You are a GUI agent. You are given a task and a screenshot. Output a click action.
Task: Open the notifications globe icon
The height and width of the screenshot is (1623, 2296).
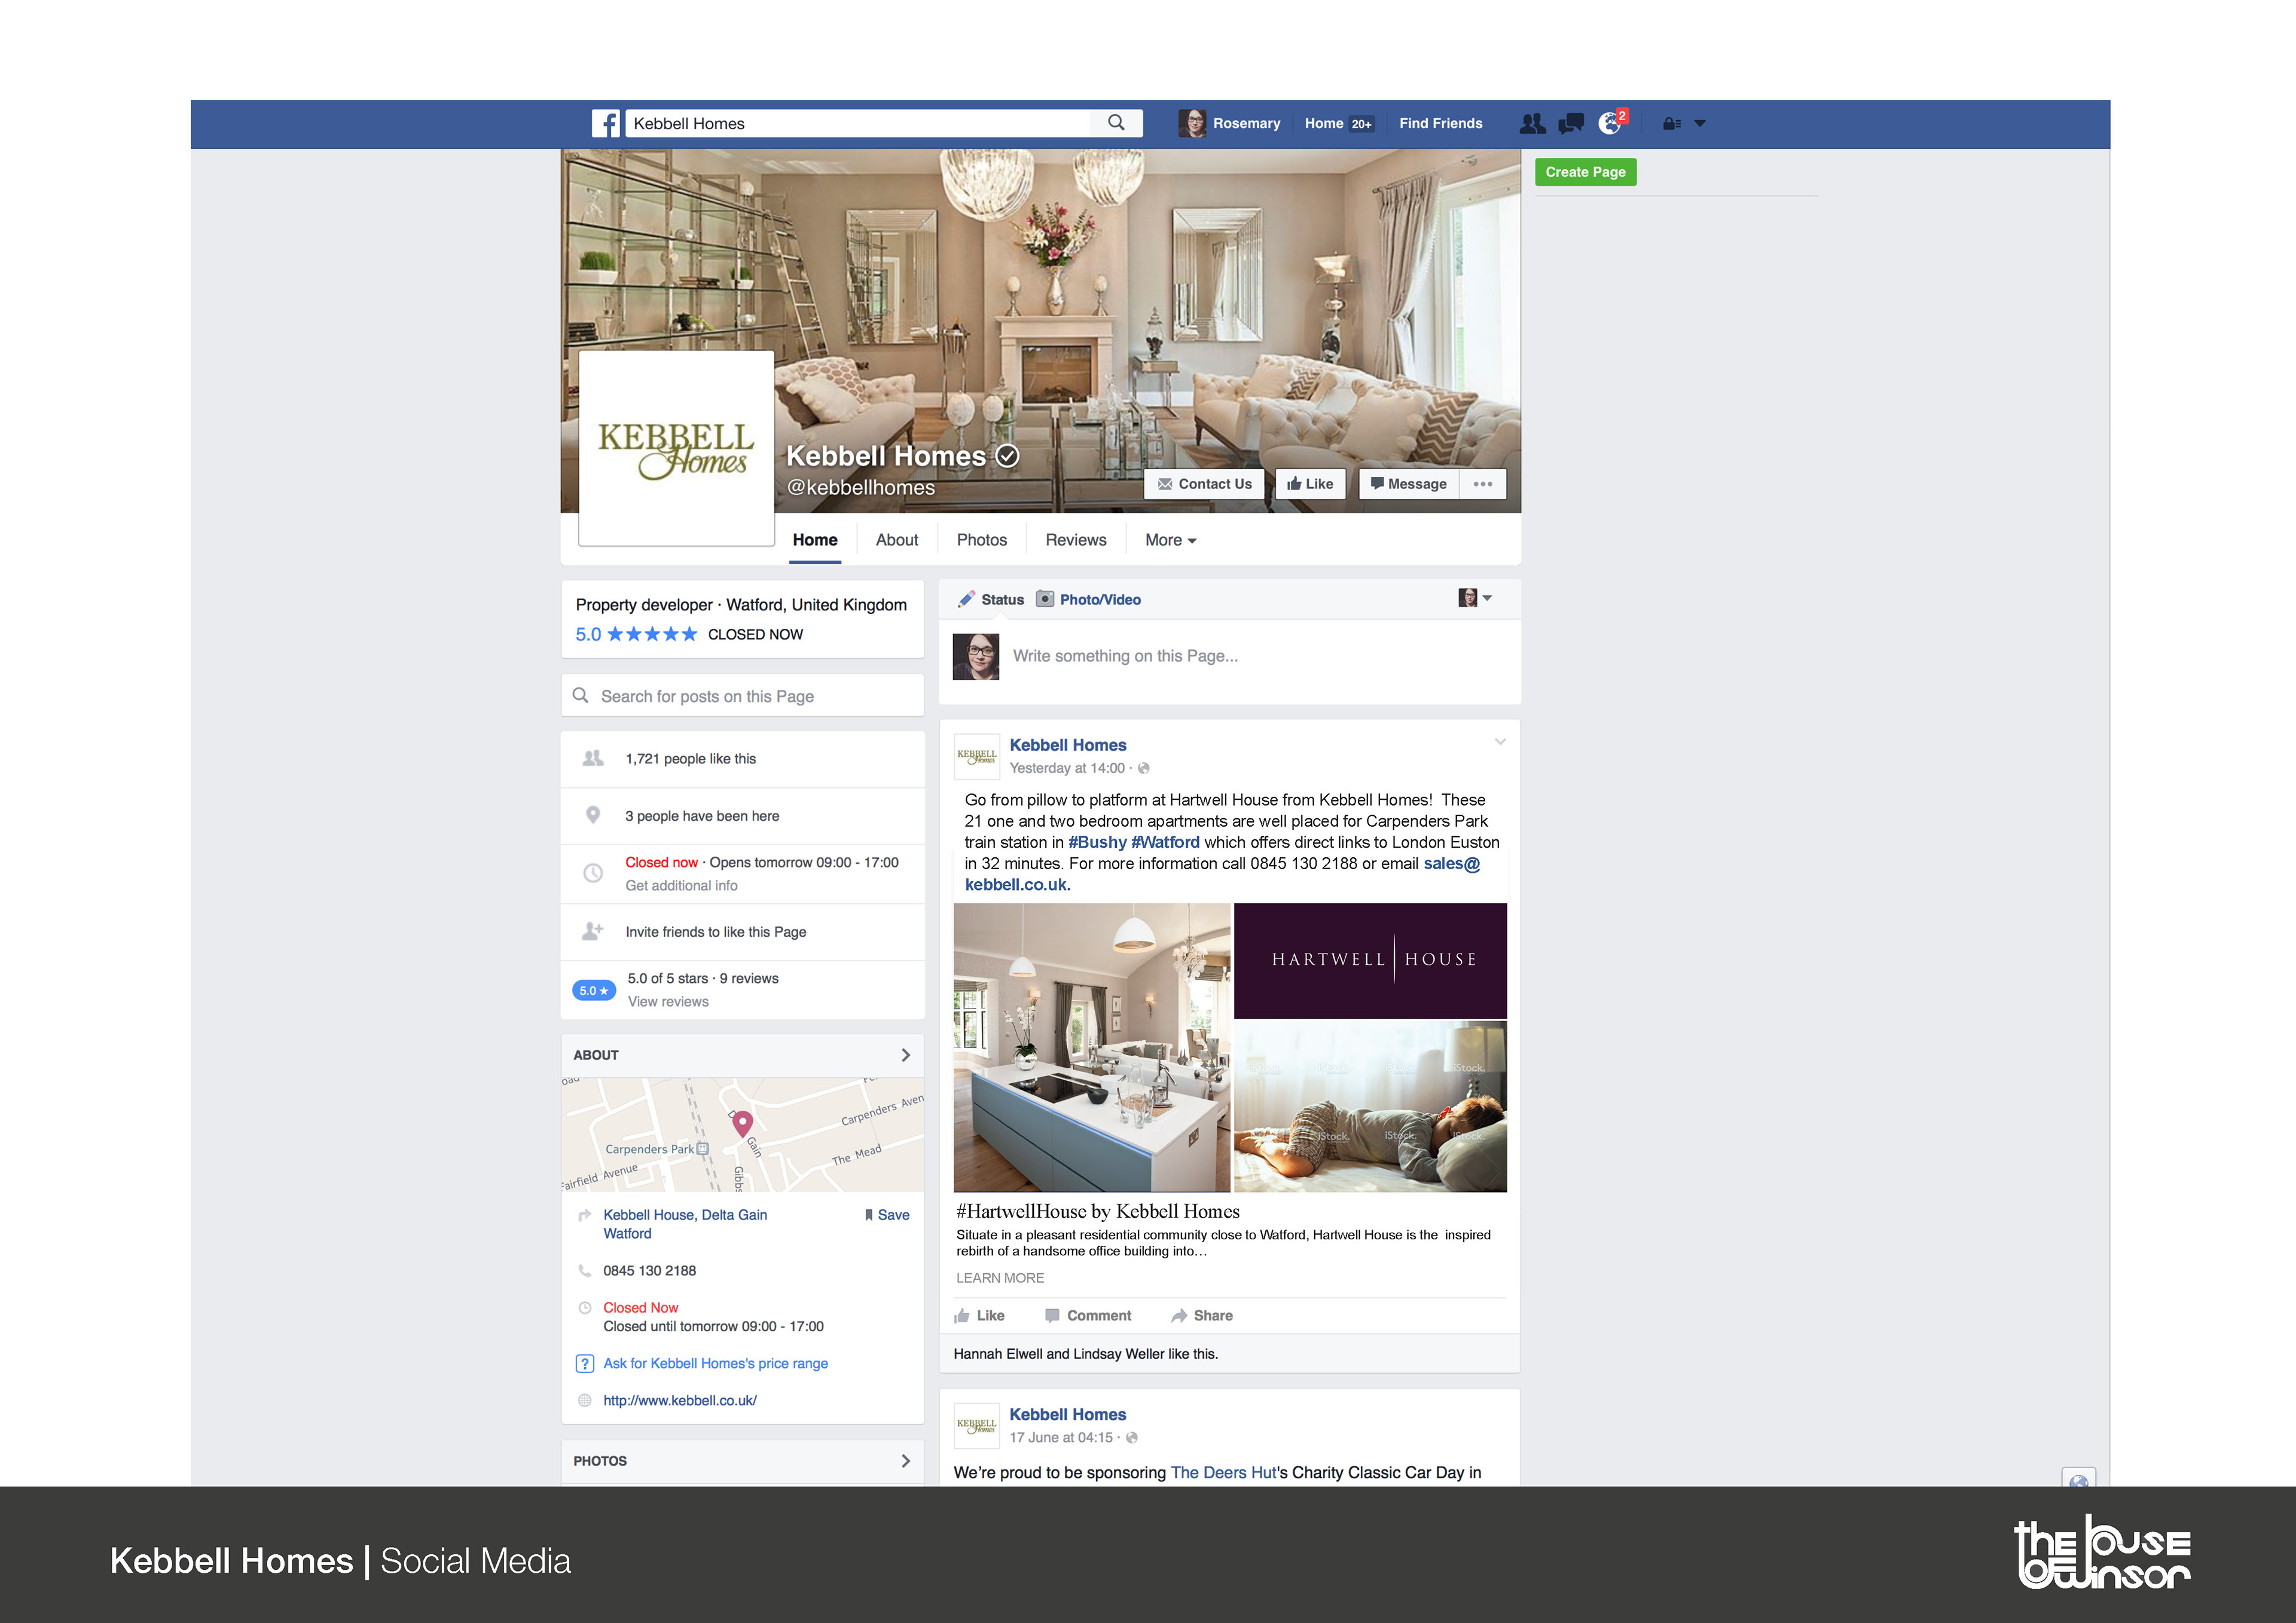pos(1609,123)
